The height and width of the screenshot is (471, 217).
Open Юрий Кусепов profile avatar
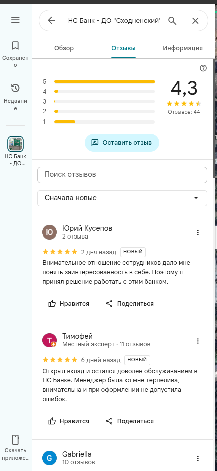[49, 232]
